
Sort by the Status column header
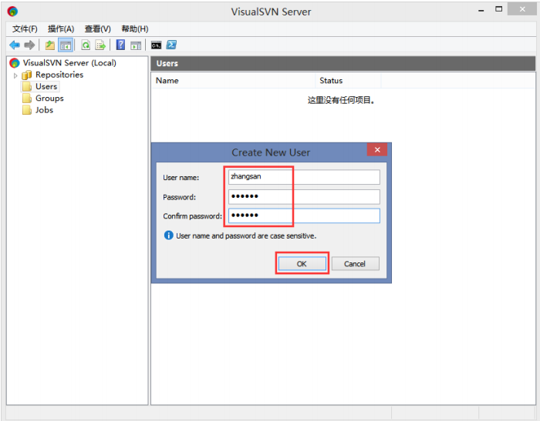click(x=348, y=81)
